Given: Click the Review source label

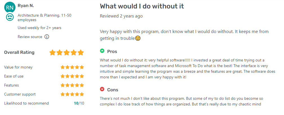Looking at the screenshot, I should click(x=30, y=37).
